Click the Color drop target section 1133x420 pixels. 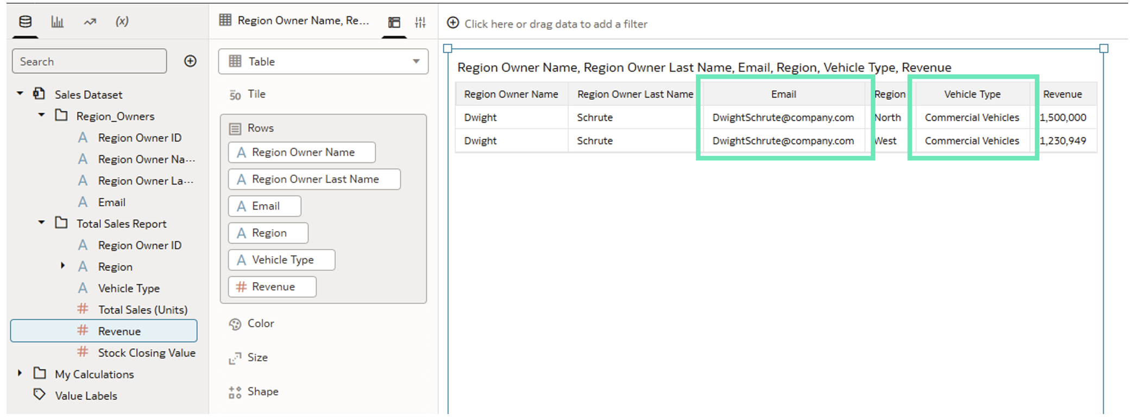pos(261,323)
